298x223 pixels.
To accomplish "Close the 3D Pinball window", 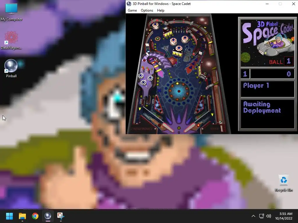I will tap(293, 4).
